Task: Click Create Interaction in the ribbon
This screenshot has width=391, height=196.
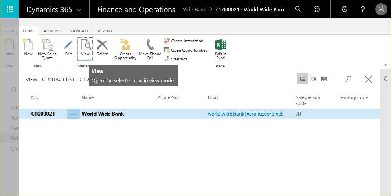Action: [184, 41]
